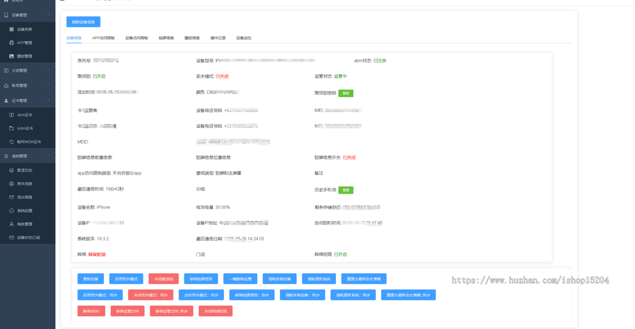The height and width of the screenshot is (329, 635).
Task: Click the red 关闭网络权限 button
Action: pyautogui.click(x=215, y=311)
